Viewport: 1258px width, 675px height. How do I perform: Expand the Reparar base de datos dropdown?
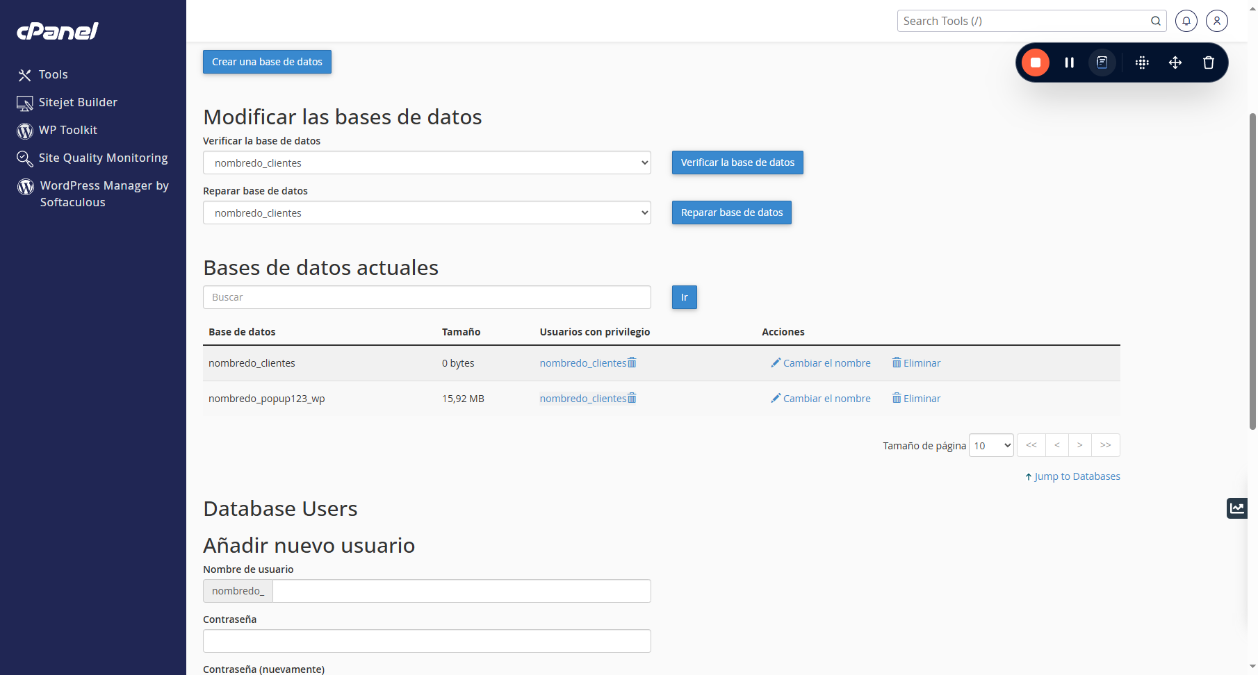click(427, 212)
